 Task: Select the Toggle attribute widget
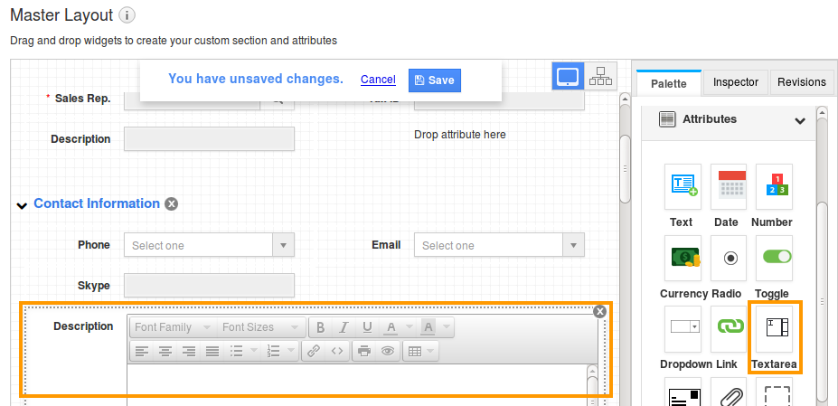coord(773,258)
